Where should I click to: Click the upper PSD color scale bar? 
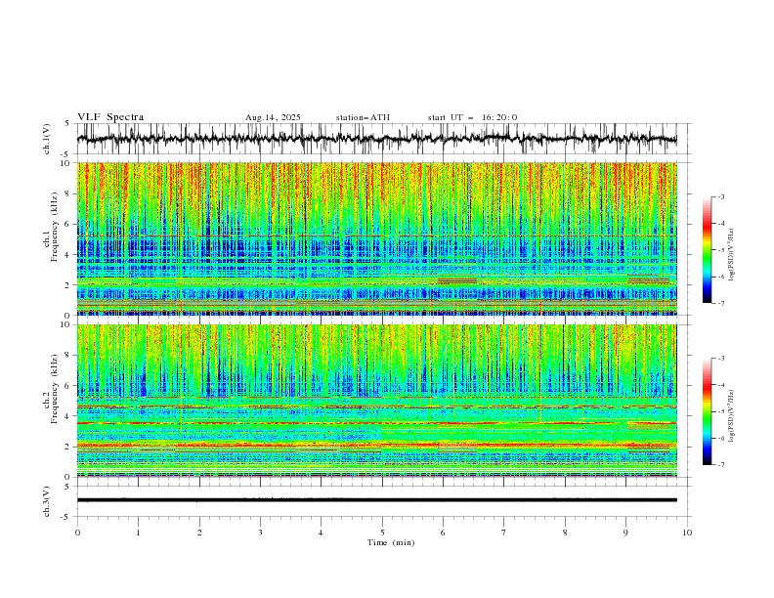point(708,250)
